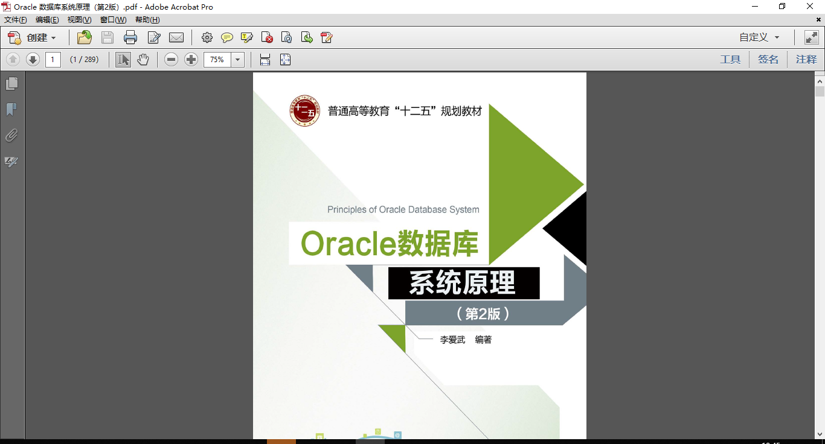The height and width of the screenshot is (444, 825).
Task: Open the page thumbnails panel
Action: pyautogui.click(x=11, y=83)
